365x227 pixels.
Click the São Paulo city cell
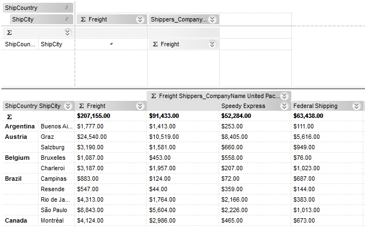click(x=53, y=210)
